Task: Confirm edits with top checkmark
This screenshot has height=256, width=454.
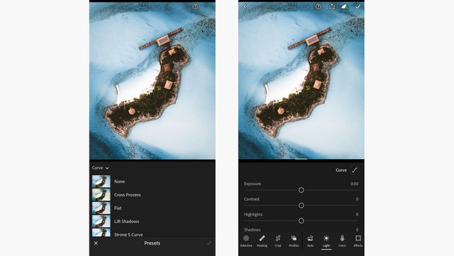Action: pyautogui.click(x=358, y=6)
